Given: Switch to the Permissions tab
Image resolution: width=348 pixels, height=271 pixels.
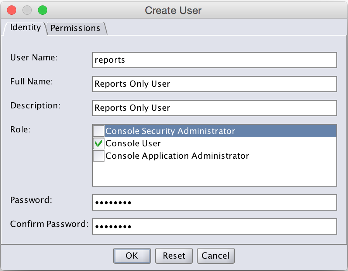Looking at the screenshot, I should 76,28.
